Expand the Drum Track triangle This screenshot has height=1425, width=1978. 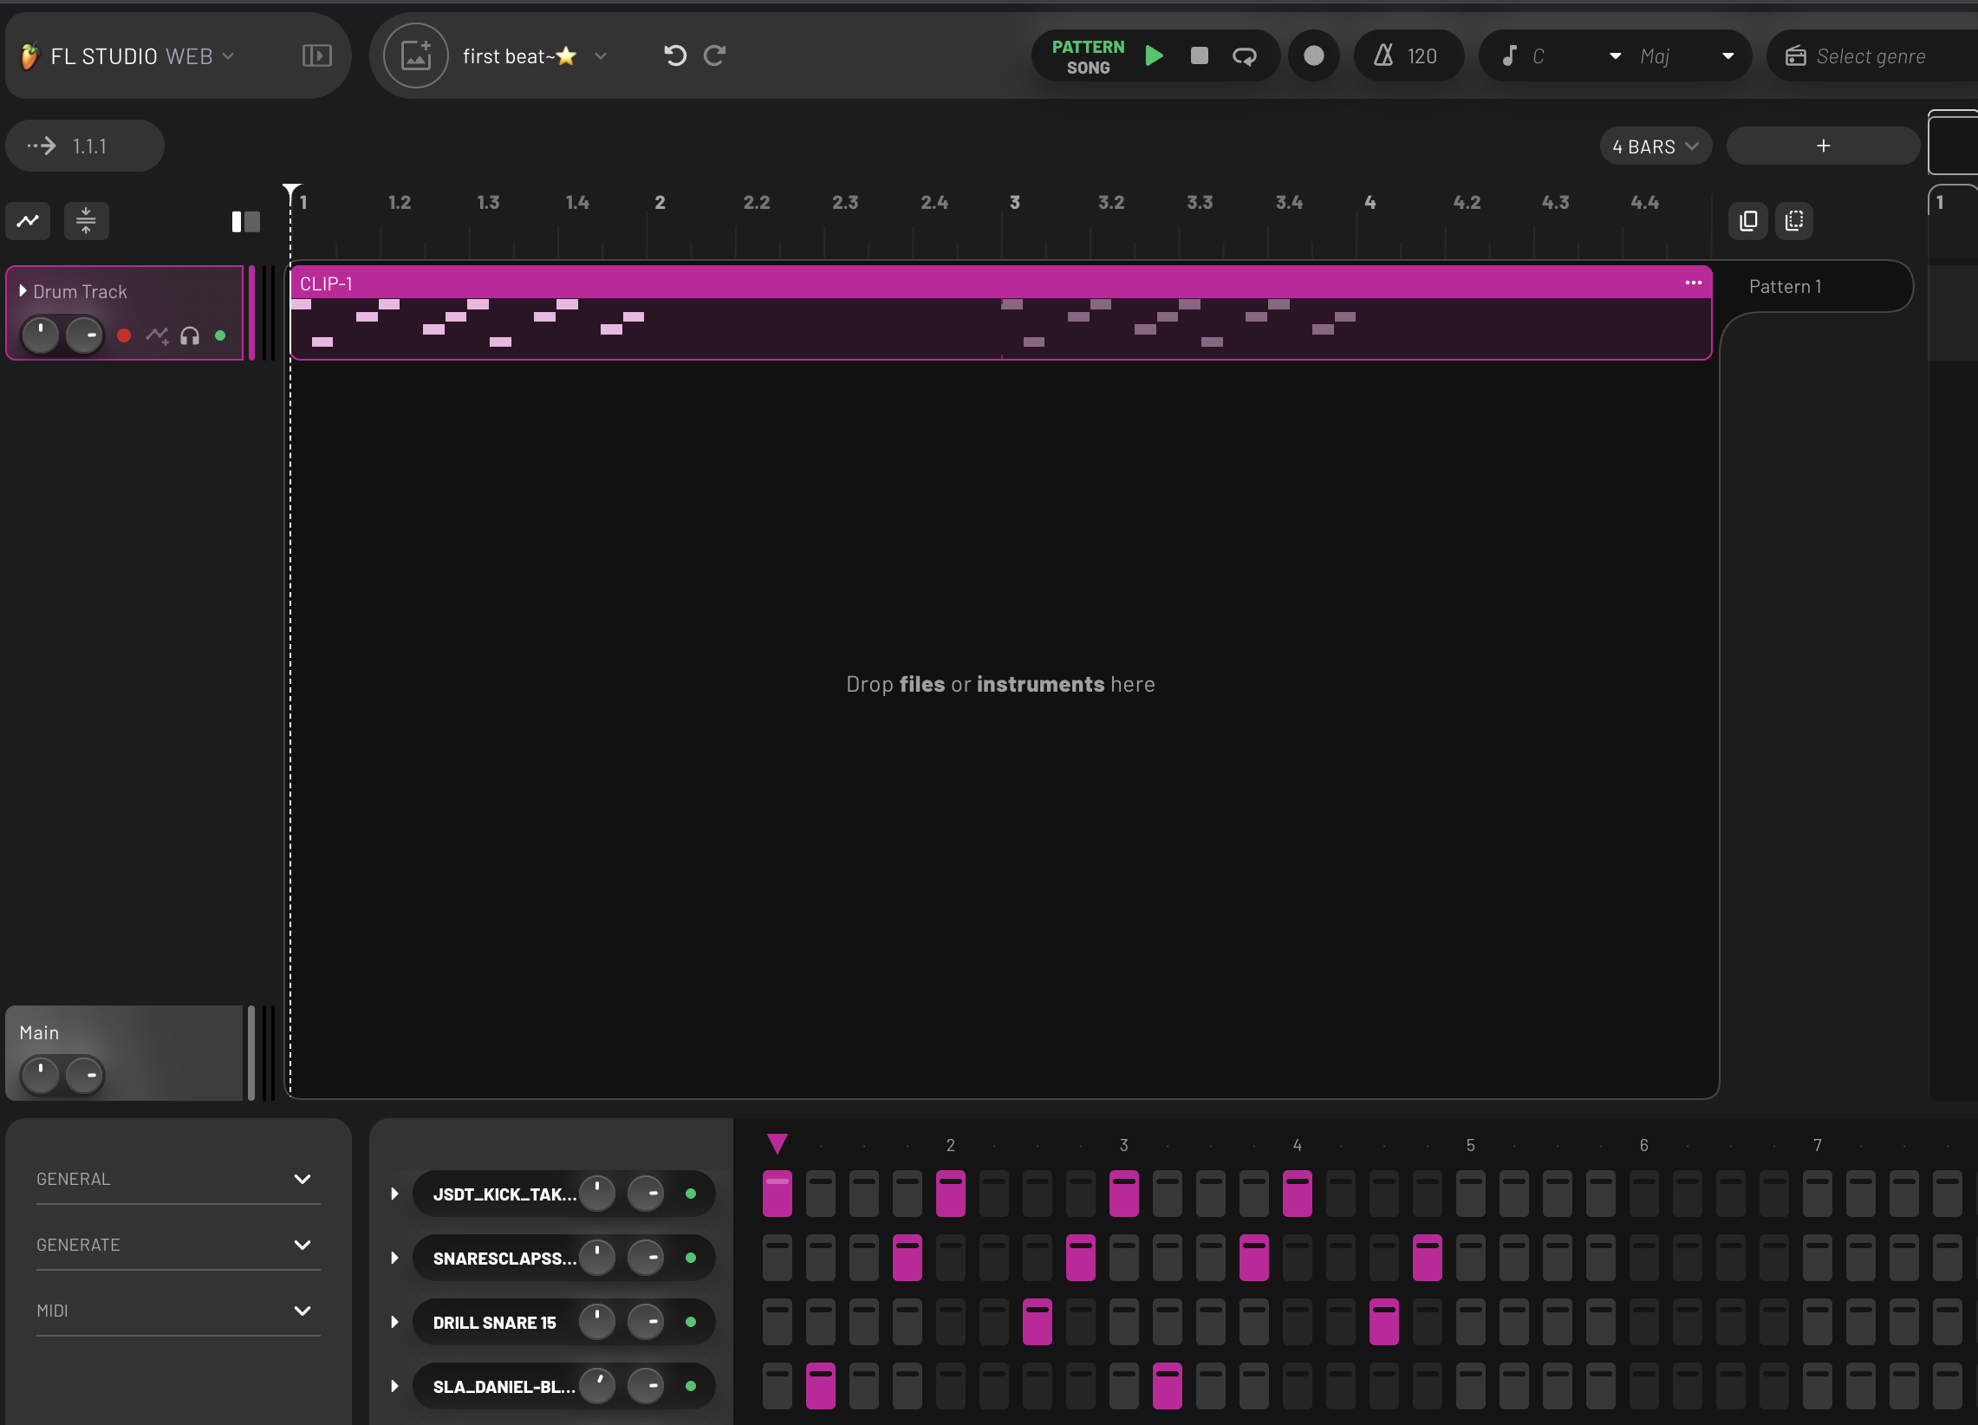pos(23,290)
